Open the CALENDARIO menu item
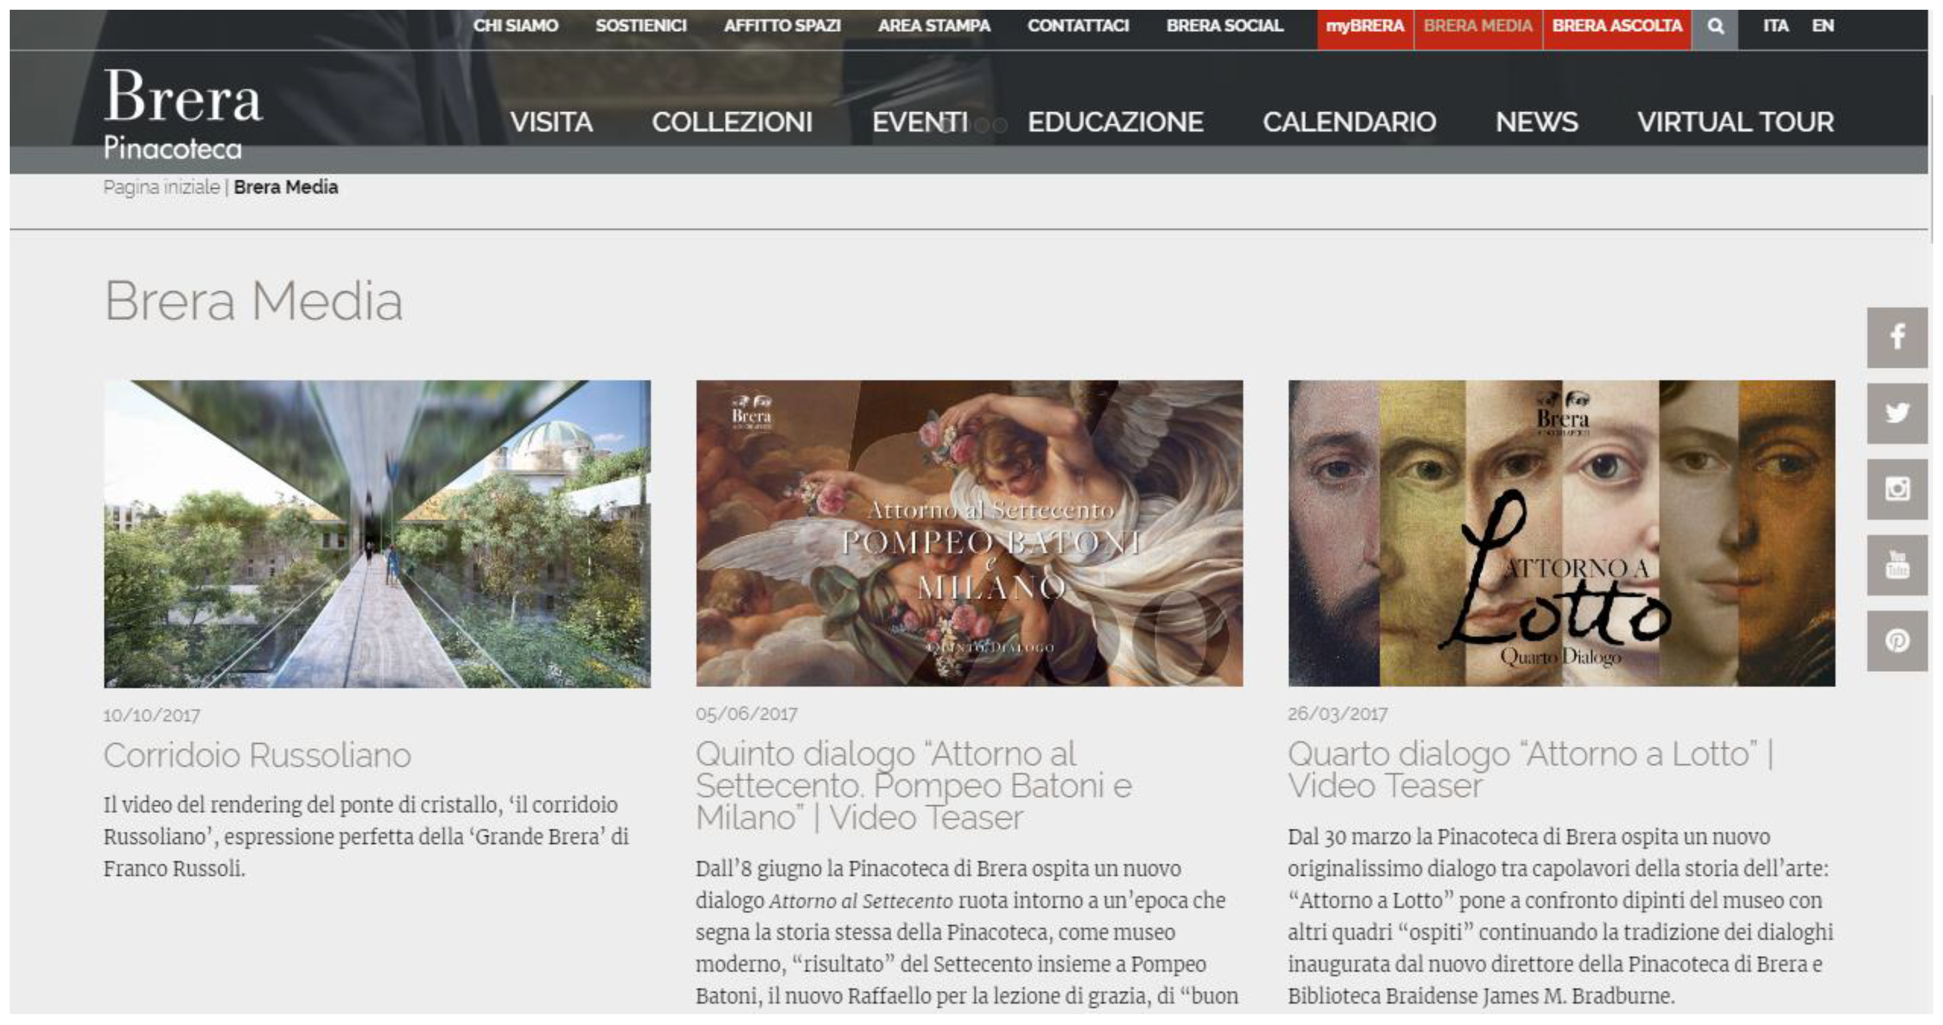The width and height of the screenshot is (1943, 1025). point(1349,122)
